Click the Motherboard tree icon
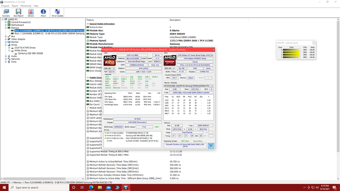340x191 pixels. point(9,25)
